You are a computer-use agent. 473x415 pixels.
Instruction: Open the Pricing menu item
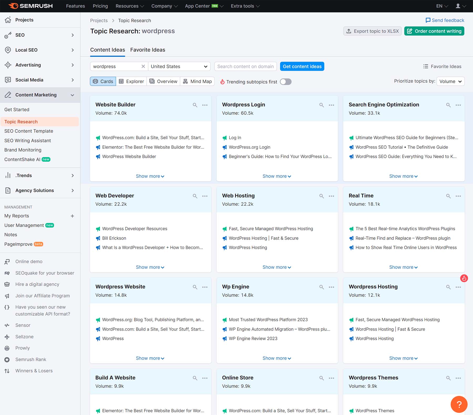point(100,6)
